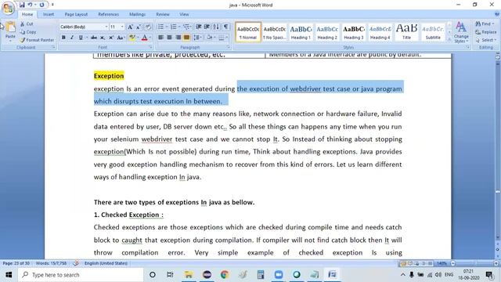
Task: Toggle italic formatting
Action: coord(72,38)
